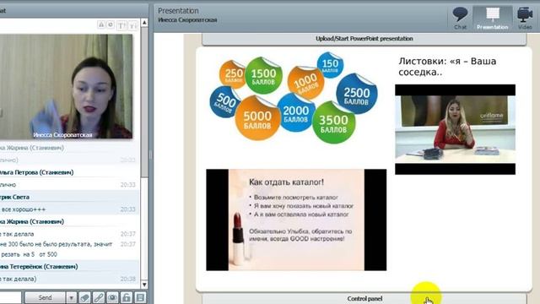The height and width of the screenshot is (304, 540).
Task: Click the round icon above webcam
Action: (x=111, y=24)
